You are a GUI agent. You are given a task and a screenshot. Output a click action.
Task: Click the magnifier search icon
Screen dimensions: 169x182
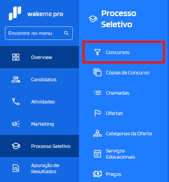[66, 33]
